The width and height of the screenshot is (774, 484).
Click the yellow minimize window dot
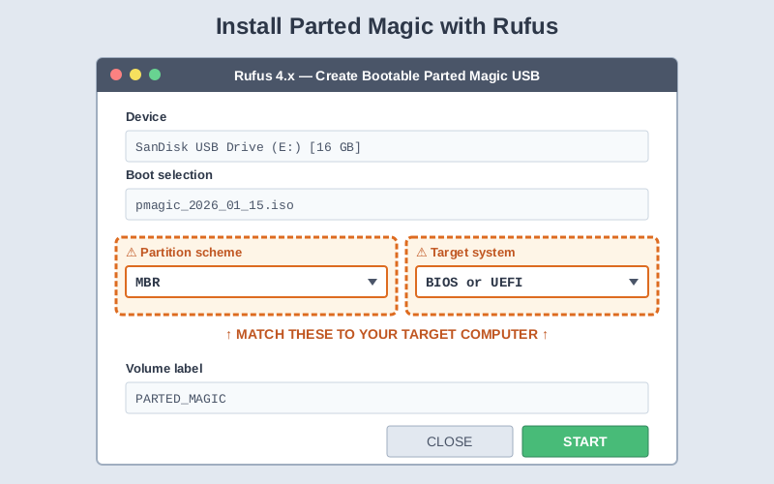point(135,75)
